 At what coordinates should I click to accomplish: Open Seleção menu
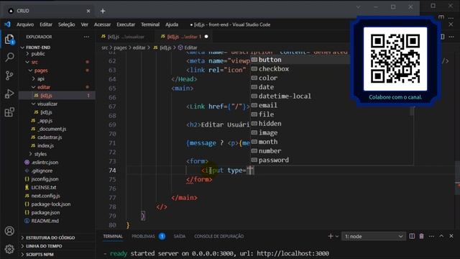click(x=67, y=24)
